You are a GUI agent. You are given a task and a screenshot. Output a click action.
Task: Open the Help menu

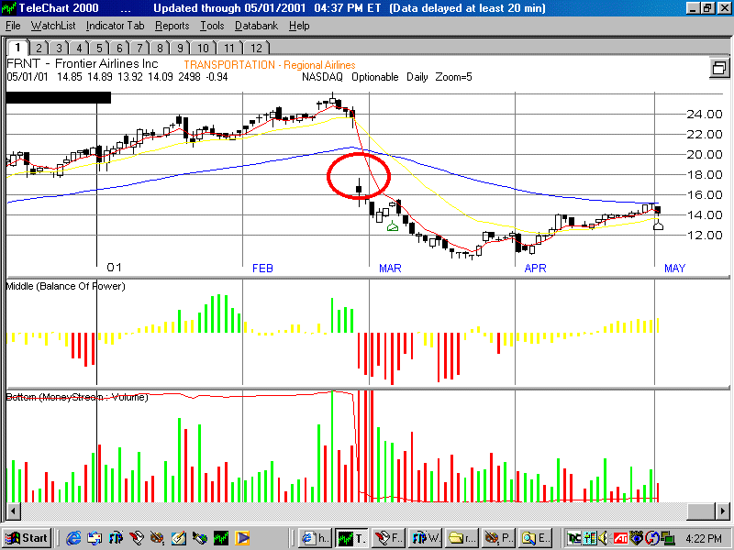coord(299,26)
